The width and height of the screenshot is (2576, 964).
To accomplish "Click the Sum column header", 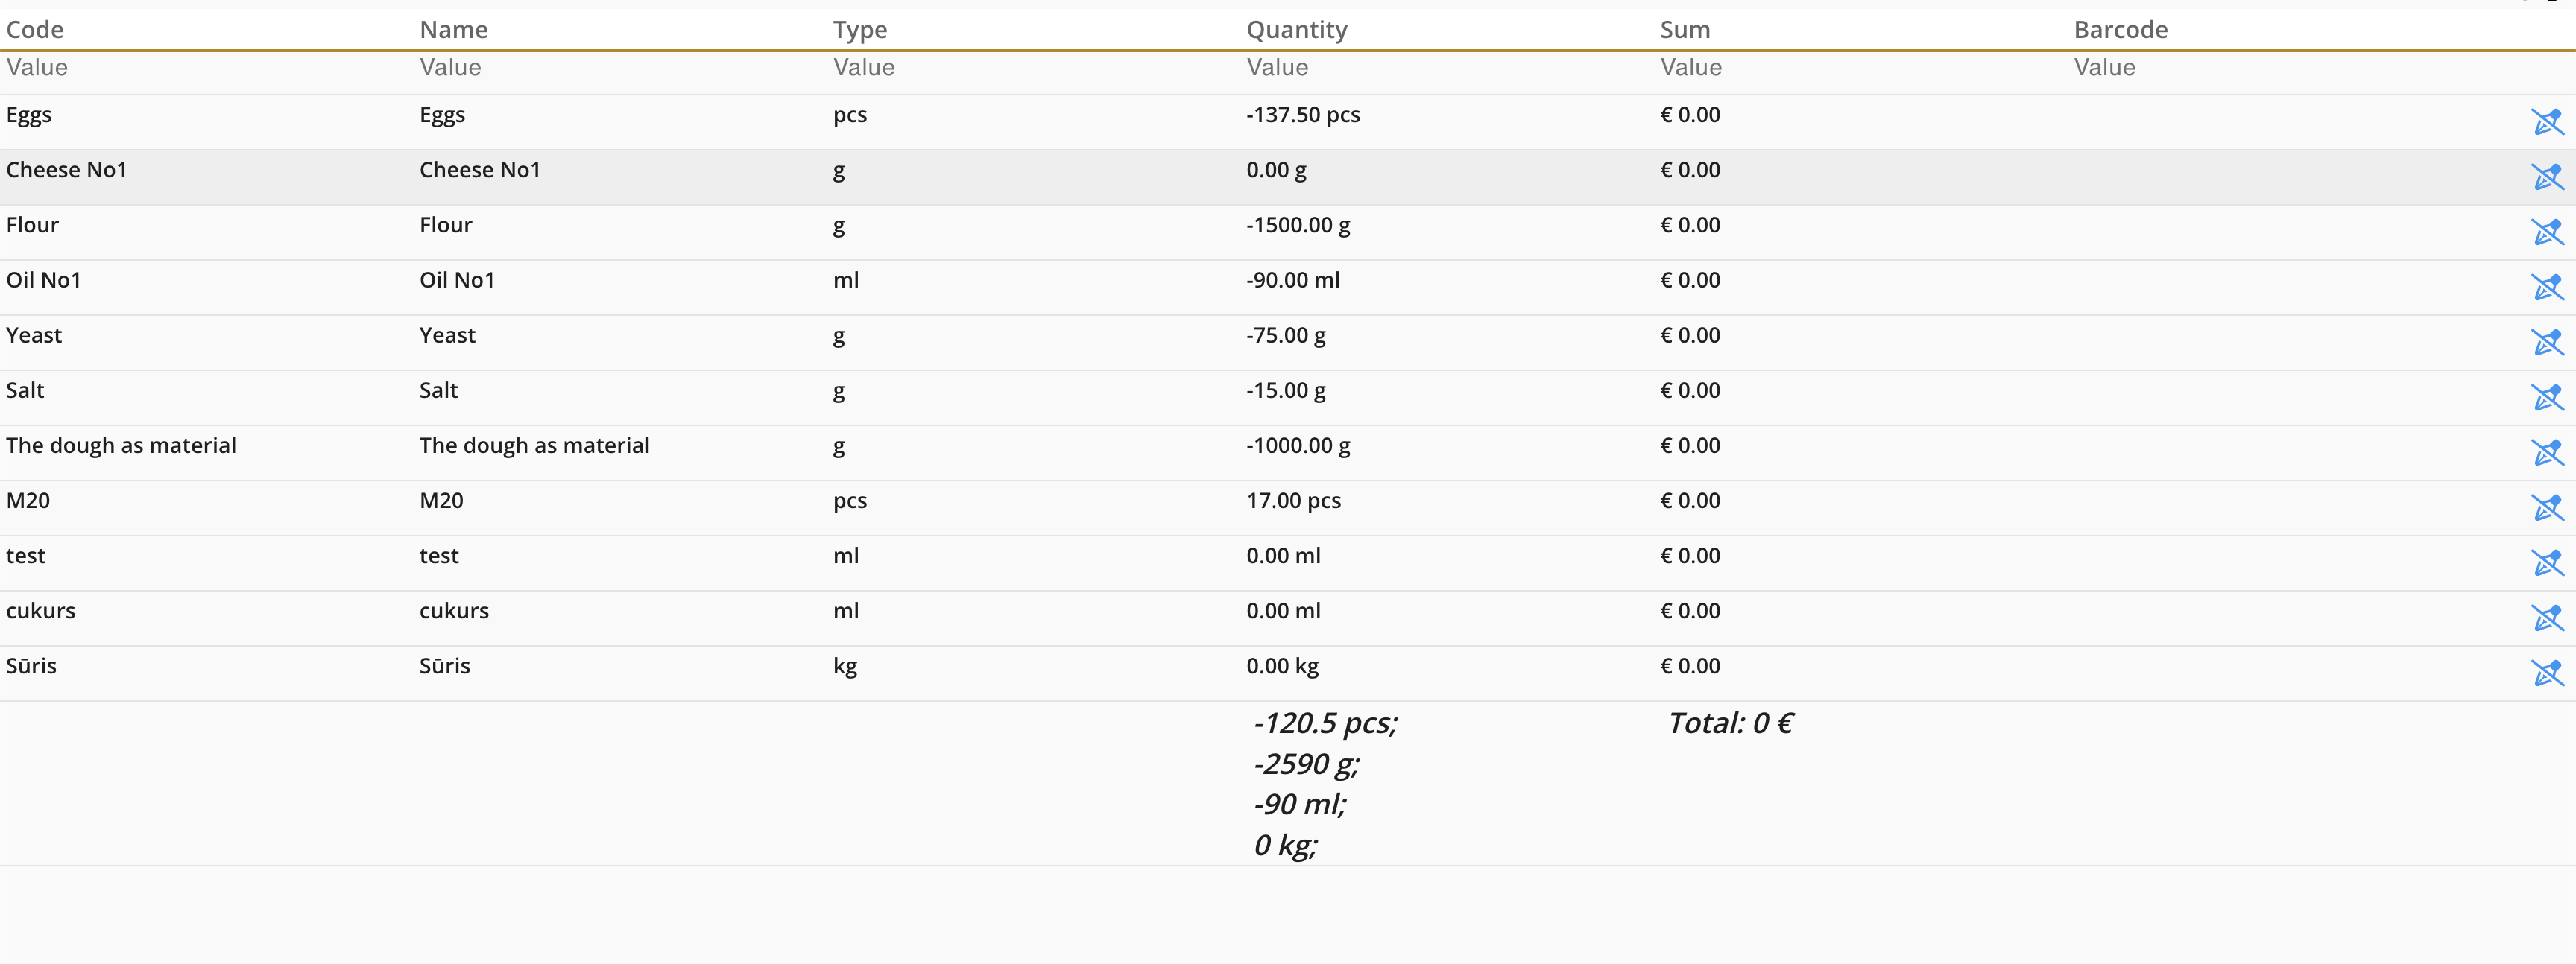I will coord(1685,30).
